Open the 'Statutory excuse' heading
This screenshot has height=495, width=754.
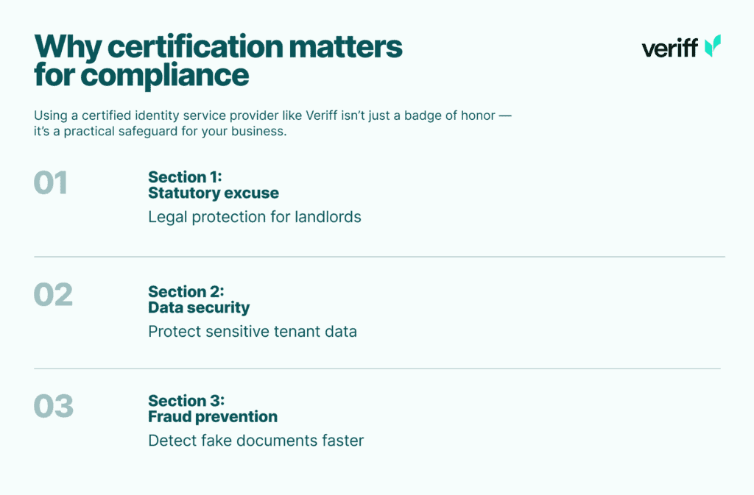click(x=214, y=193)
